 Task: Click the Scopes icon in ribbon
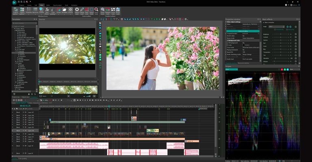click(59, 10)
